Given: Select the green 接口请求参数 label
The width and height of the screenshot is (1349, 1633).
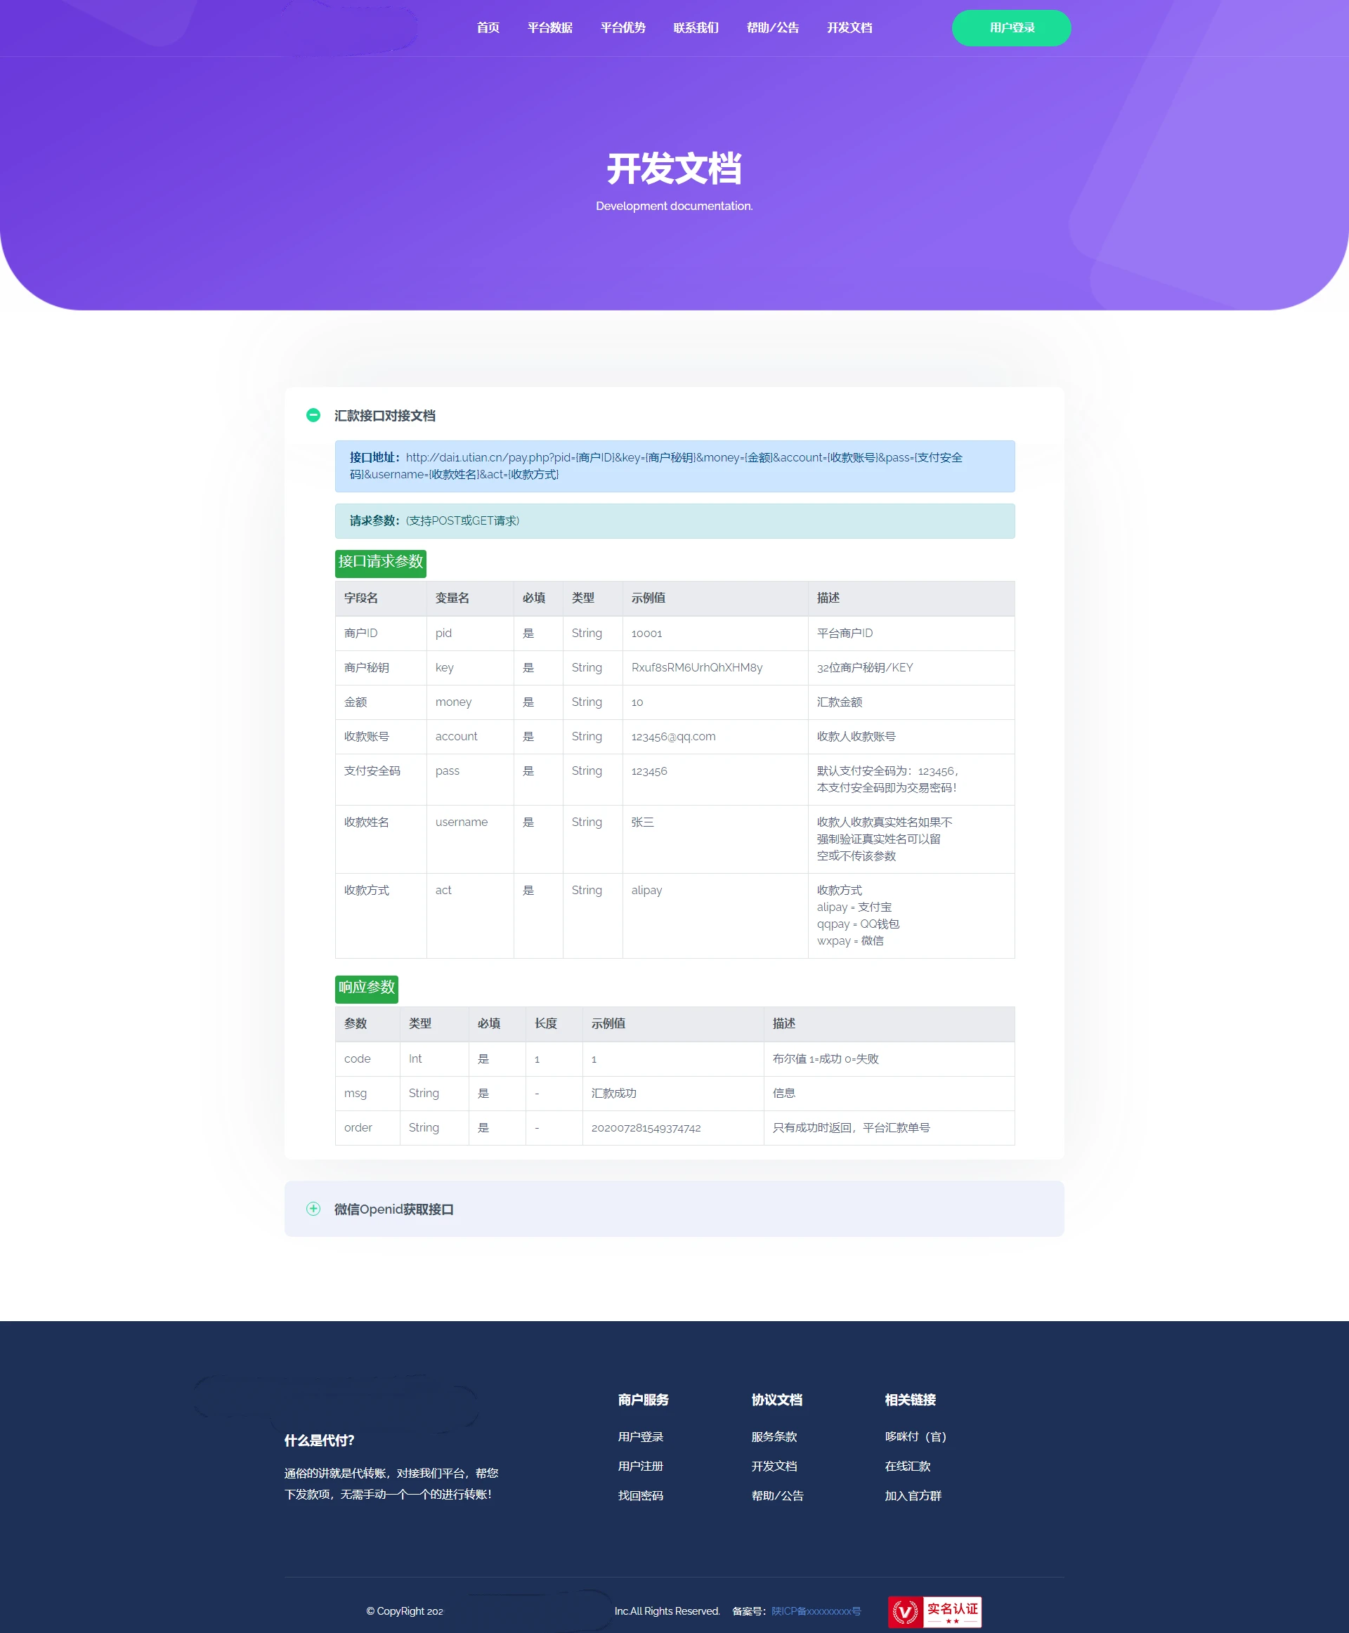Looking at the screenshot, I should pyautogui.click(x=380, y=563).
